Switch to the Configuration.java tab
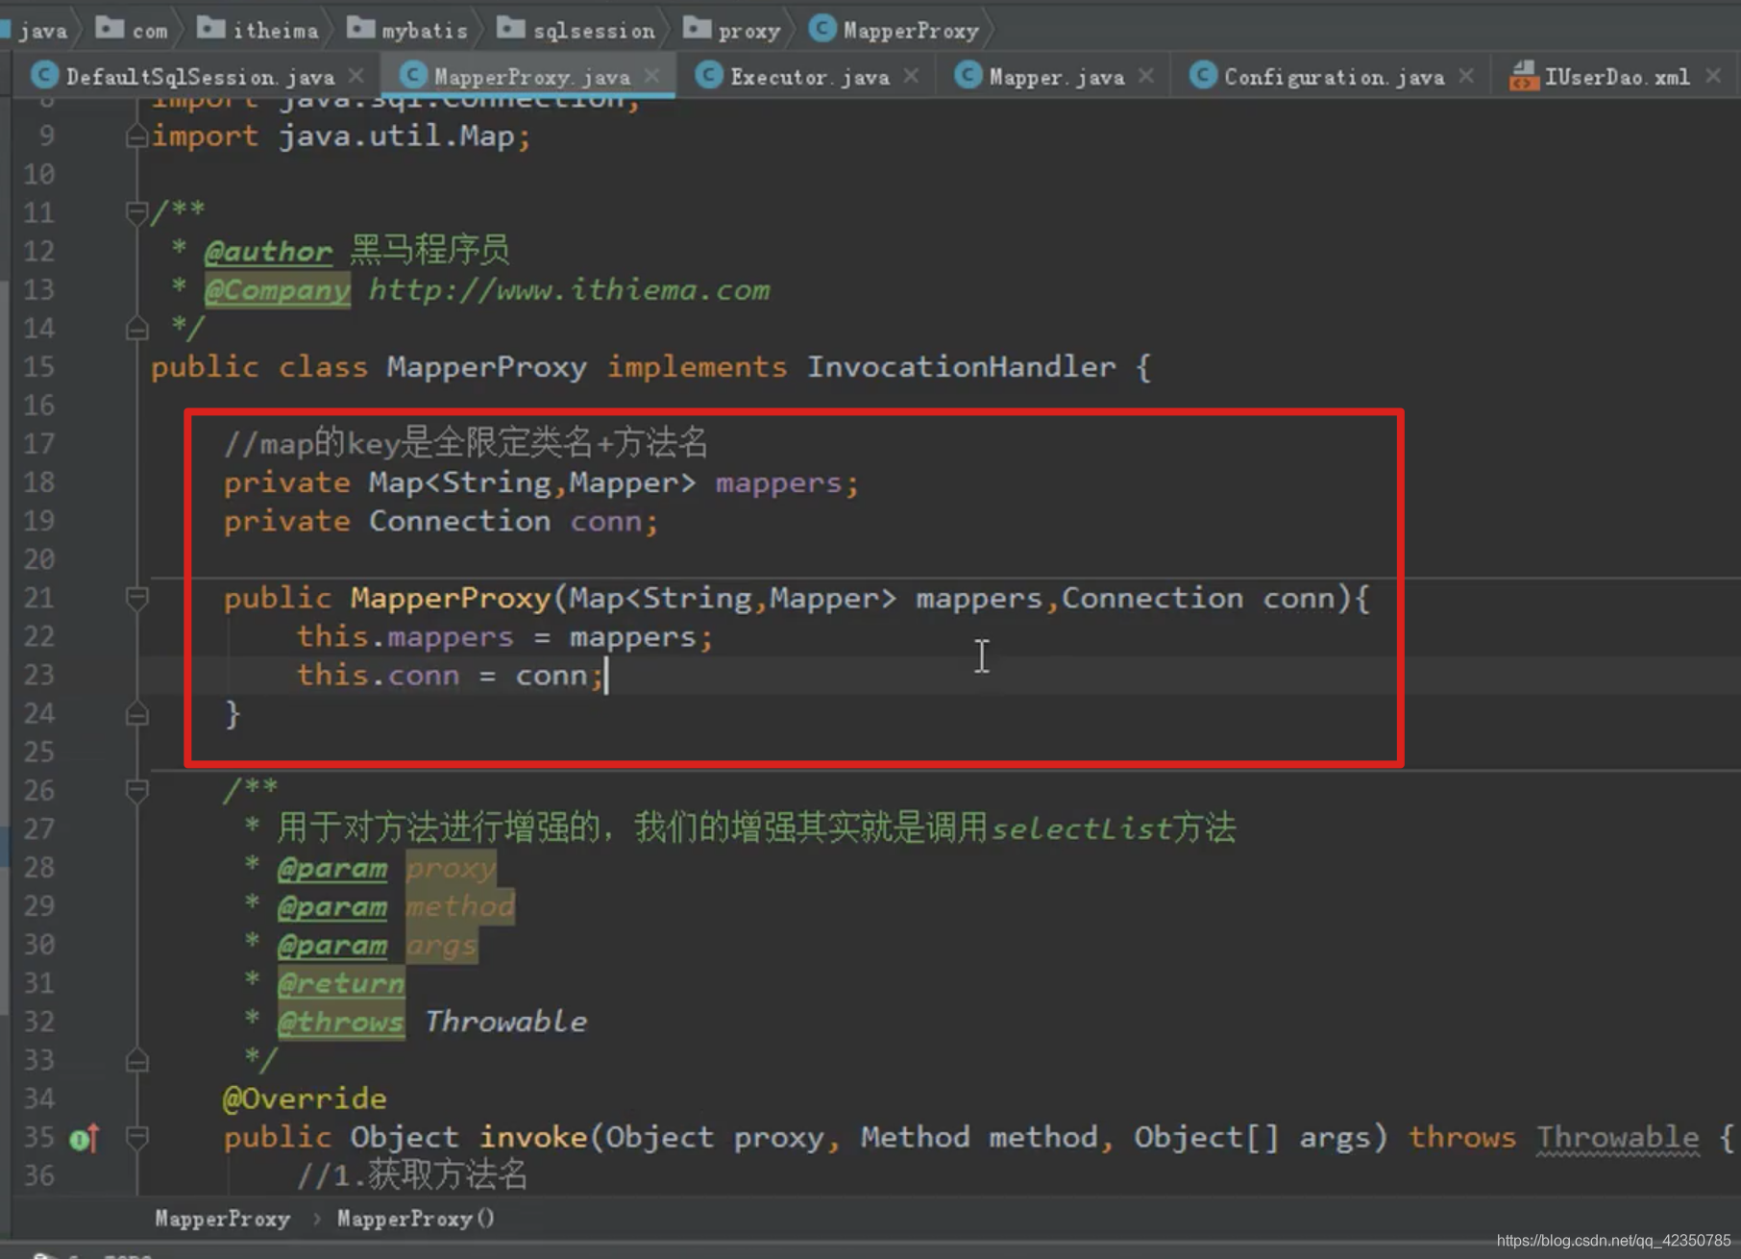The height and width of the screenshot is (1259, 1741). [1334, 77]
